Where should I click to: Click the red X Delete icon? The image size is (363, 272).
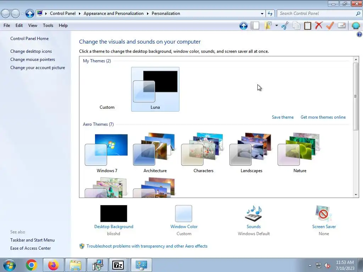click(319, 25)
